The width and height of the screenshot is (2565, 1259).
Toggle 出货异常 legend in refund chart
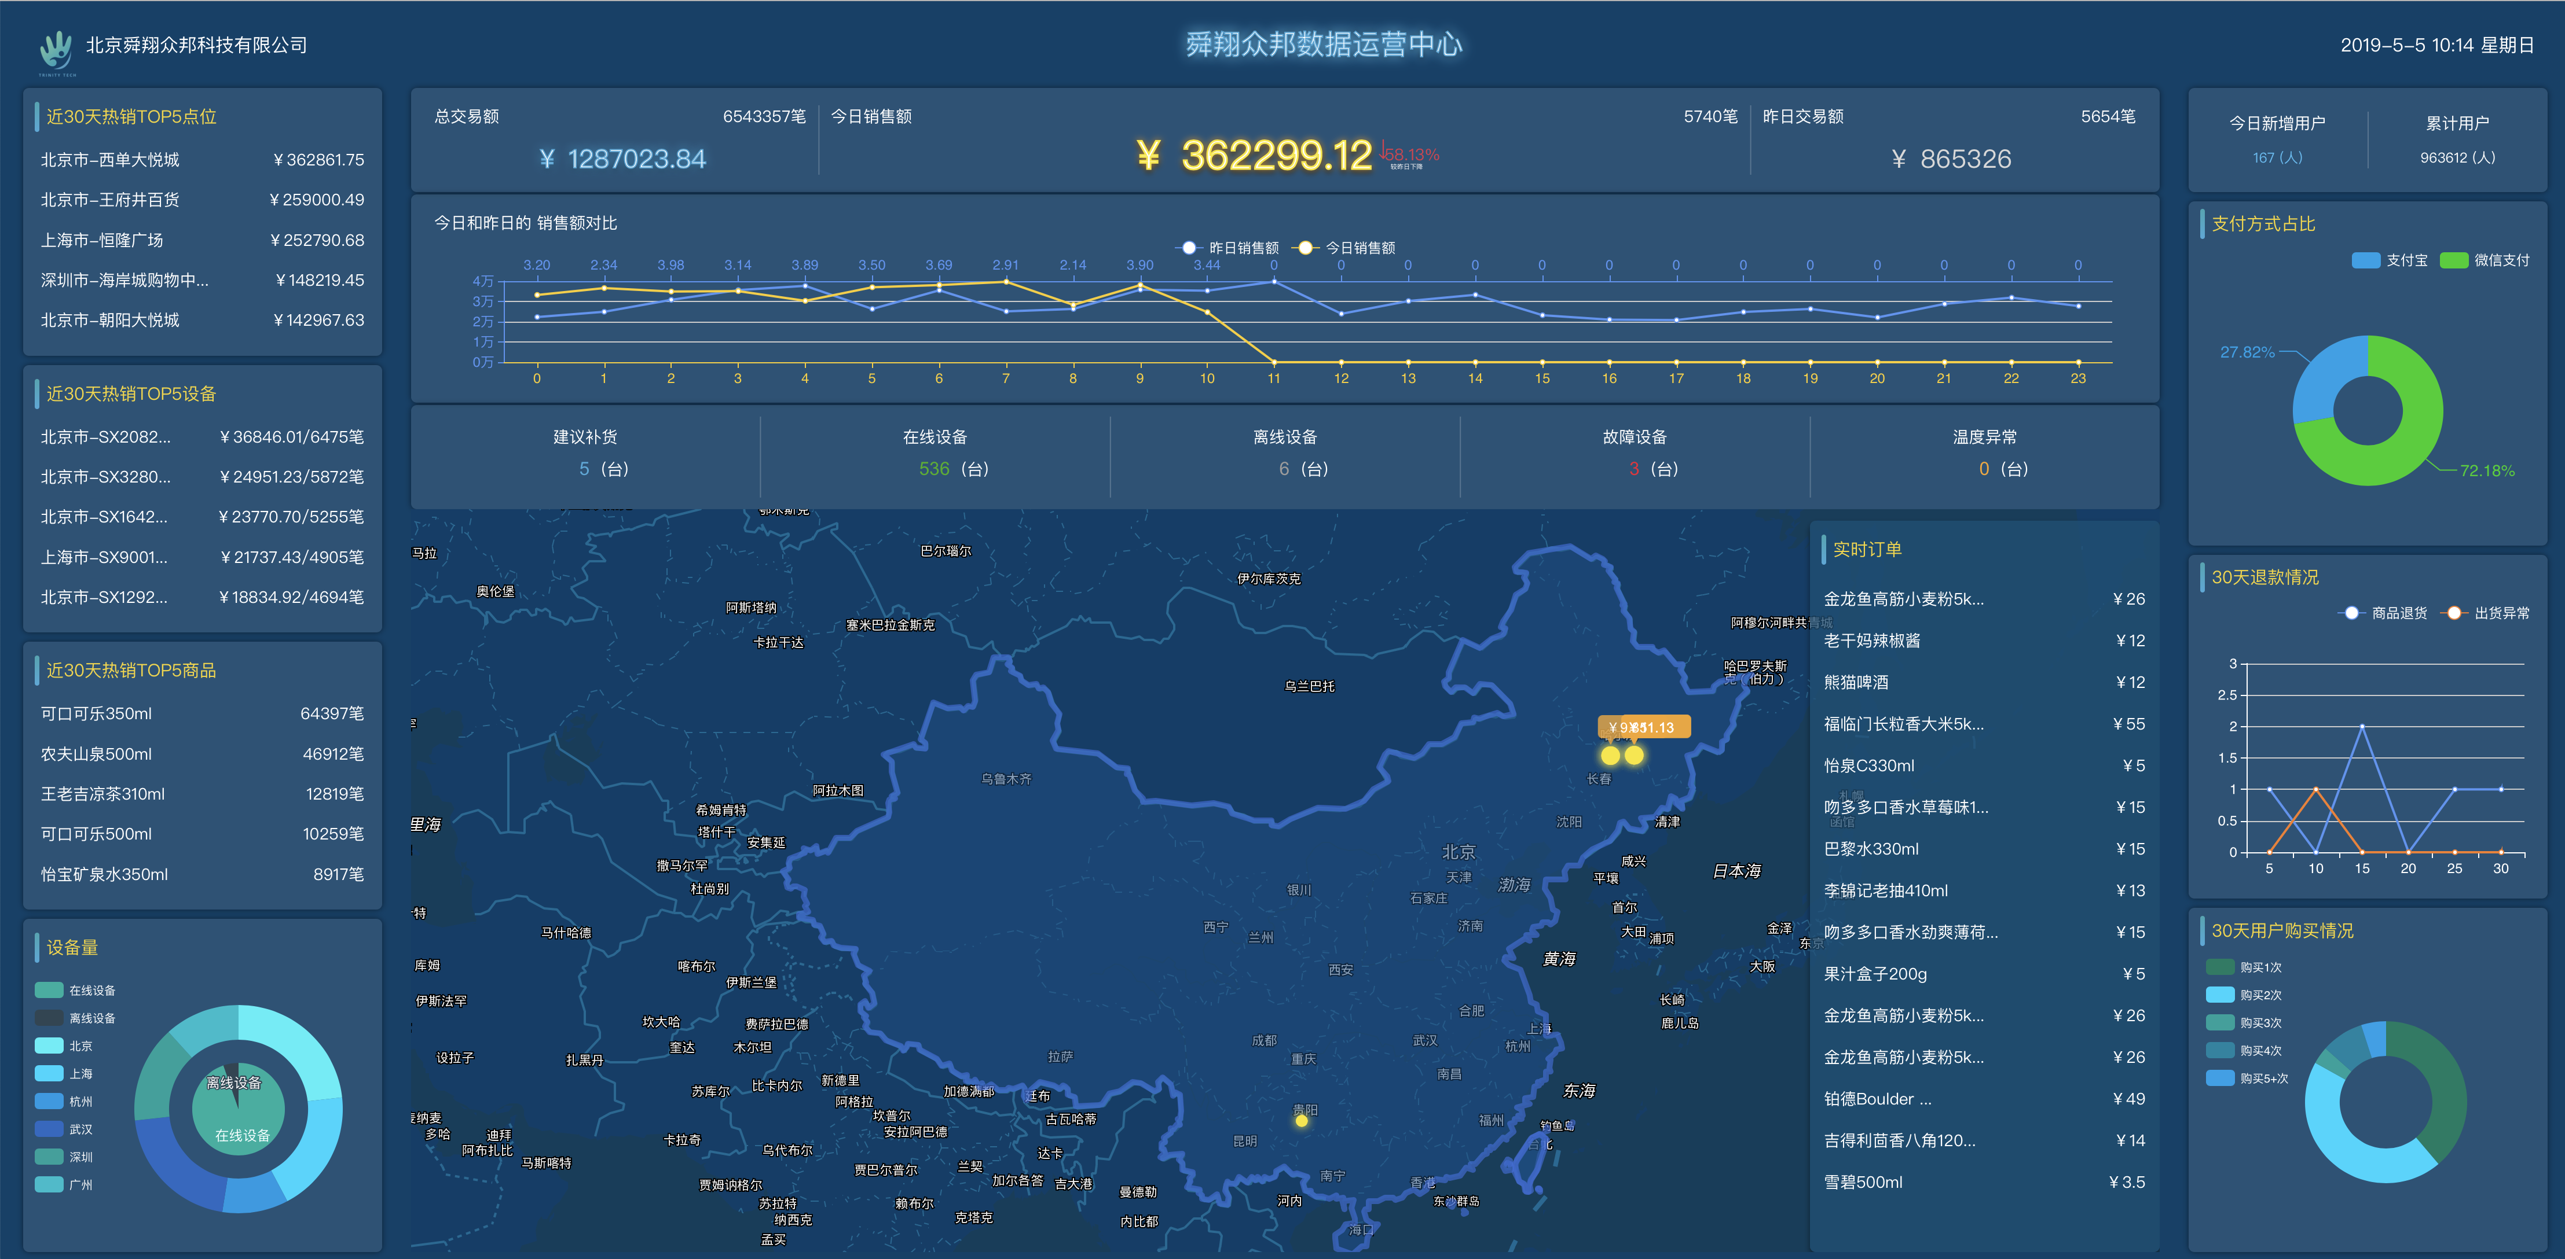pos(2453,613)
